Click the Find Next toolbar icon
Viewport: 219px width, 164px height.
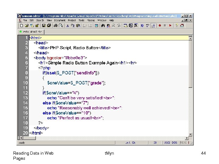[x=113, y=26]
